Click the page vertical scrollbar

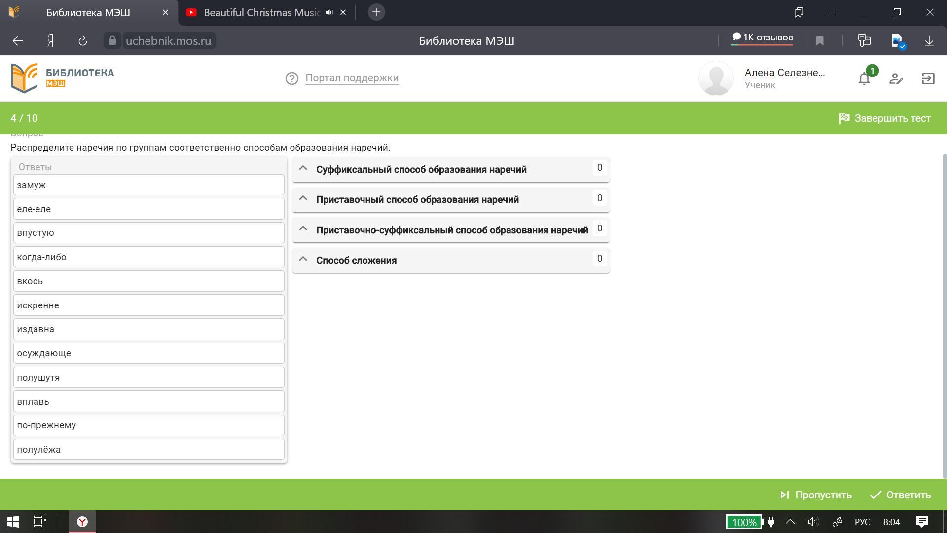(945, 316)
